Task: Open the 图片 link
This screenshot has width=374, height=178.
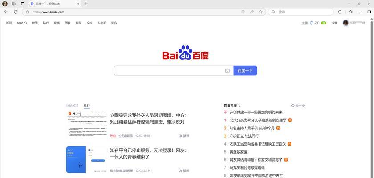Action: coord(68,23)
